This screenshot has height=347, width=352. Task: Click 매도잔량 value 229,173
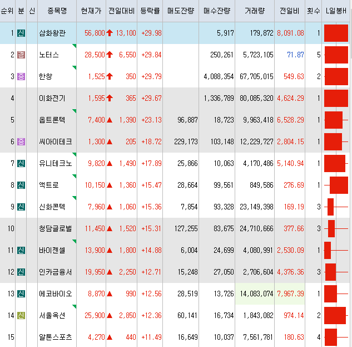click(186, 141)
